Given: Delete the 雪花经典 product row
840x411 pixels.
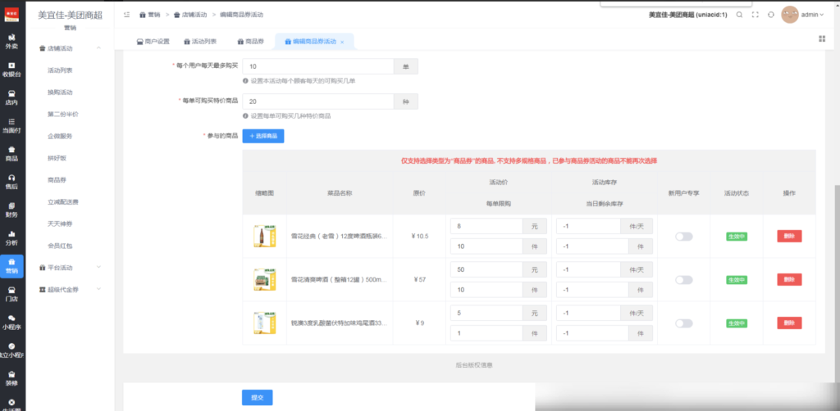Looking at the screenshot, I should (789, 237).
